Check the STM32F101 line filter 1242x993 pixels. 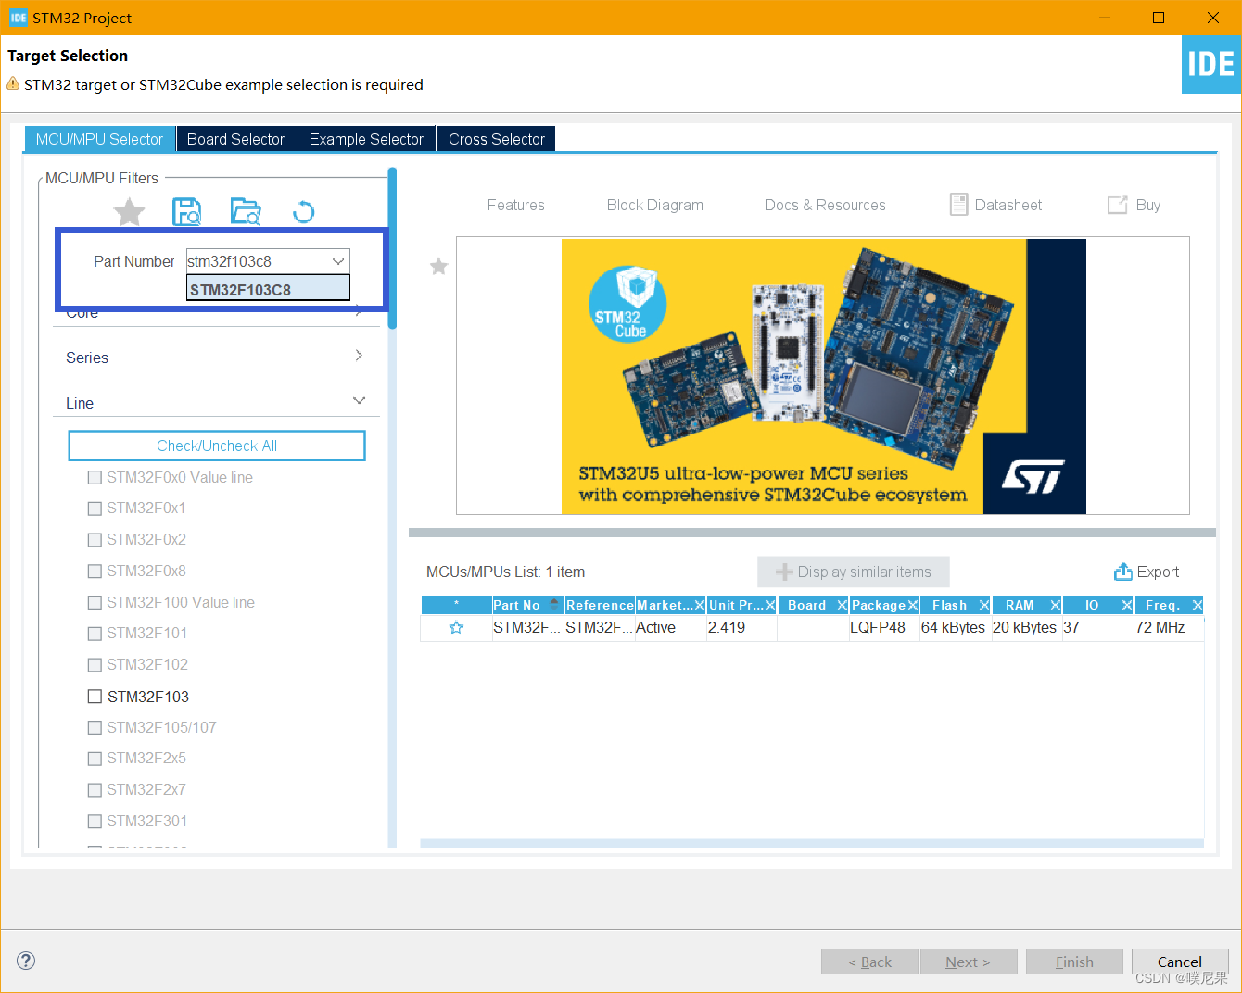tap(95, 633)
